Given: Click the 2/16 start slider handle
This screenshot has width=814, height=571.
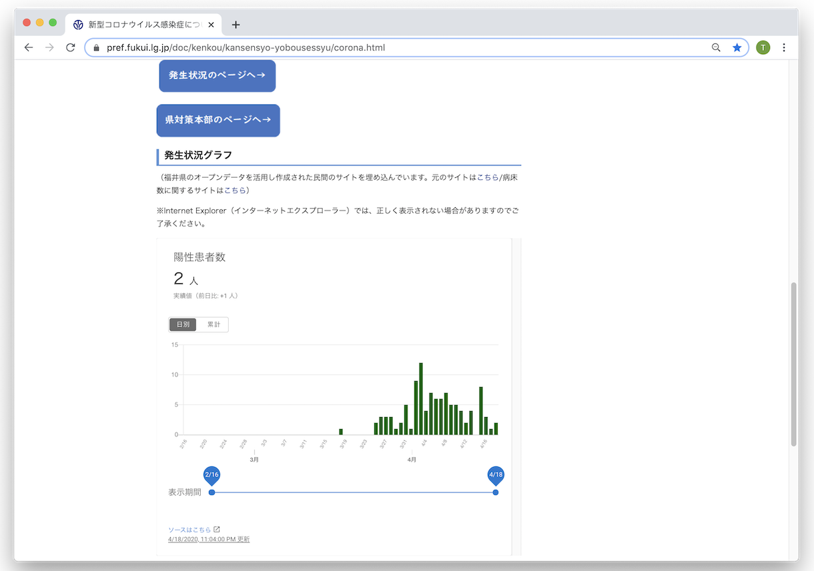Looking at the screenshot, I should click(x=212, y=492).
